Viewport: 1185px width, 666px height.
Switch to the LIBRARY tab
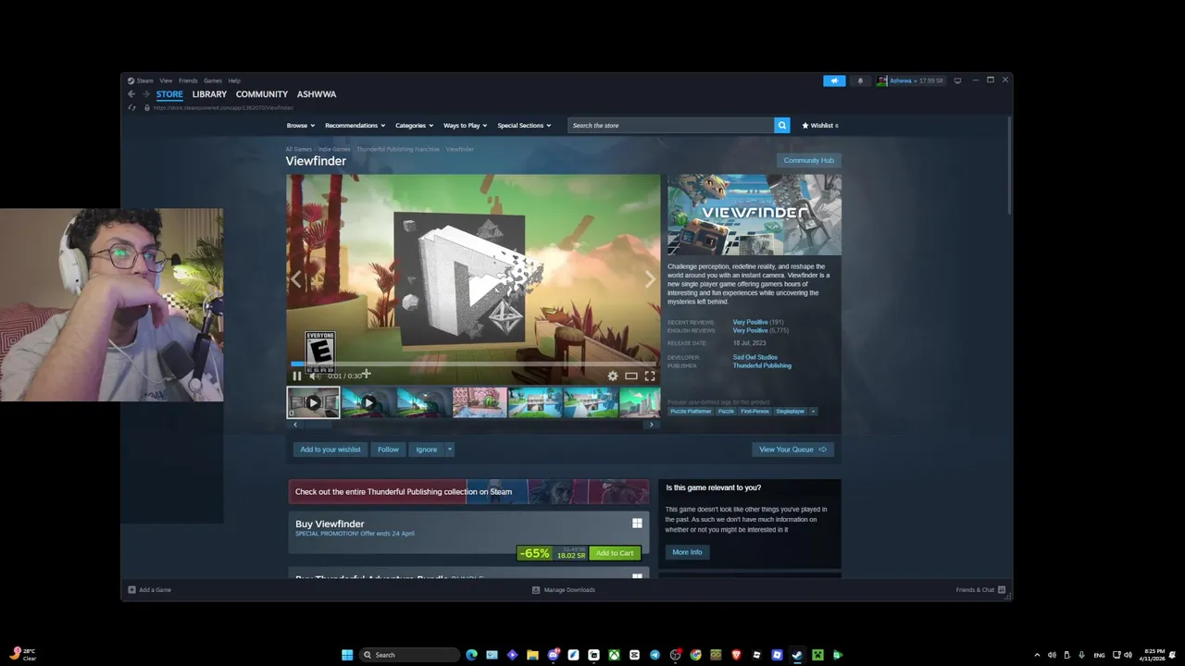pyautogui.click(x=209, y=94)
